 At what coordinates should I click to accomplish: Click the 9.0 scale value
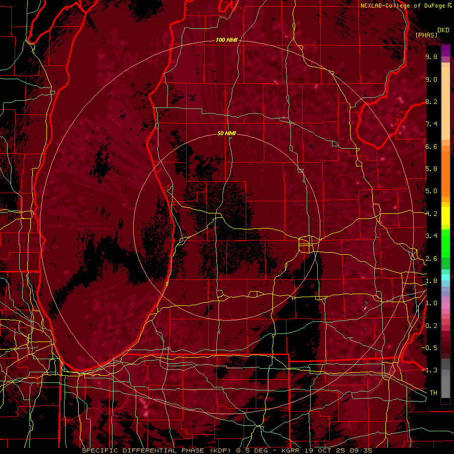pyautogui.click(x=431, y=79)
